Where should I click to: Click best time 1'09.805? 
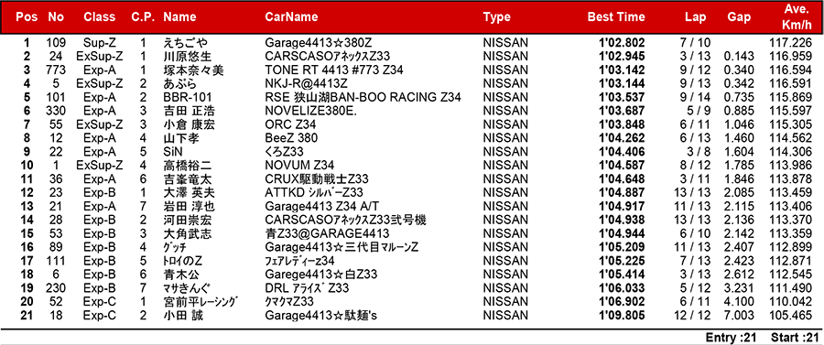tap(622, 316)
